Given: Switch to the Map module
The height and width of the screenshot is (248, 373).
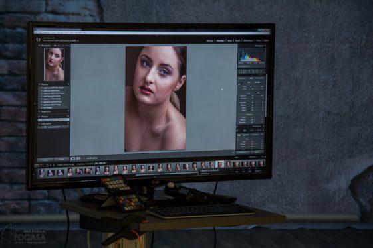Looking at the screenshot, I should coord(230,41).
